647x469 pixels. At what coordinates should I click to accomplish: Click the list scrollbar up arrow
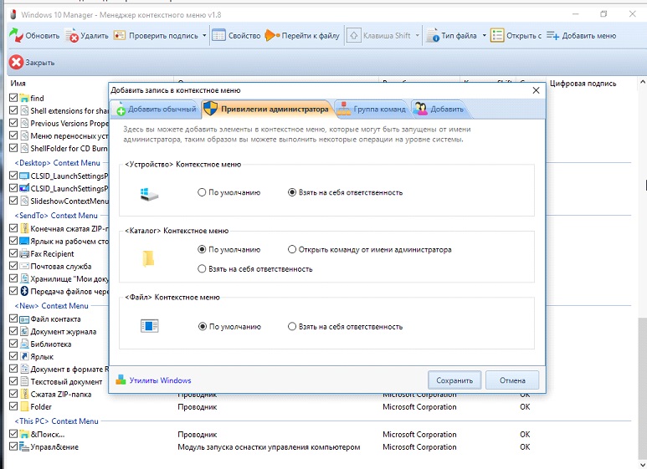tap(643, 82)
